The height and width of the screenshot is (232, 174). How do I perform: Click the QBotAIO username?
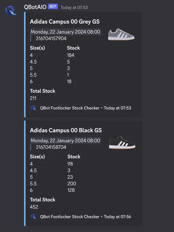click(x=35, y=7)
